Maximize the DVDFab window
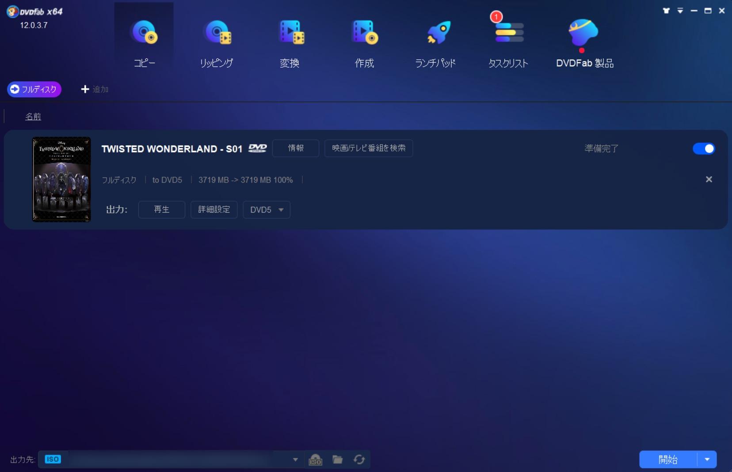This screenshot has height=472, width=732. point(708,11)
